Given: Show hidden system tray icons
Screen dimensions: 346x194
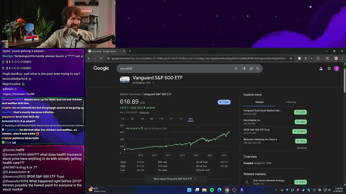Looking at the screenshot, I should coord(276,190).
